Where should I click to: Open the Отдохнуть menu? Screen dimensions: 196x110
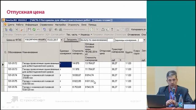pos(73,25)
